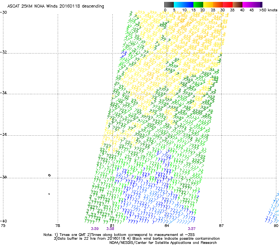Click the 75 longitude axis label
Viewport: 279px width, 245px height.
pos(3,226)
